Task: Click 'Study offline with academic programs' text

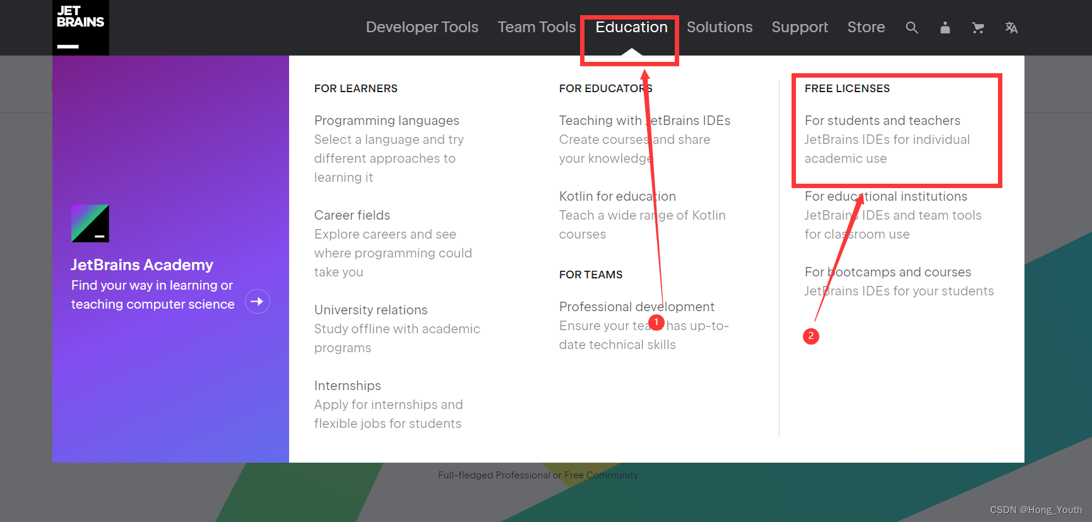Action: tap(397, 338)
